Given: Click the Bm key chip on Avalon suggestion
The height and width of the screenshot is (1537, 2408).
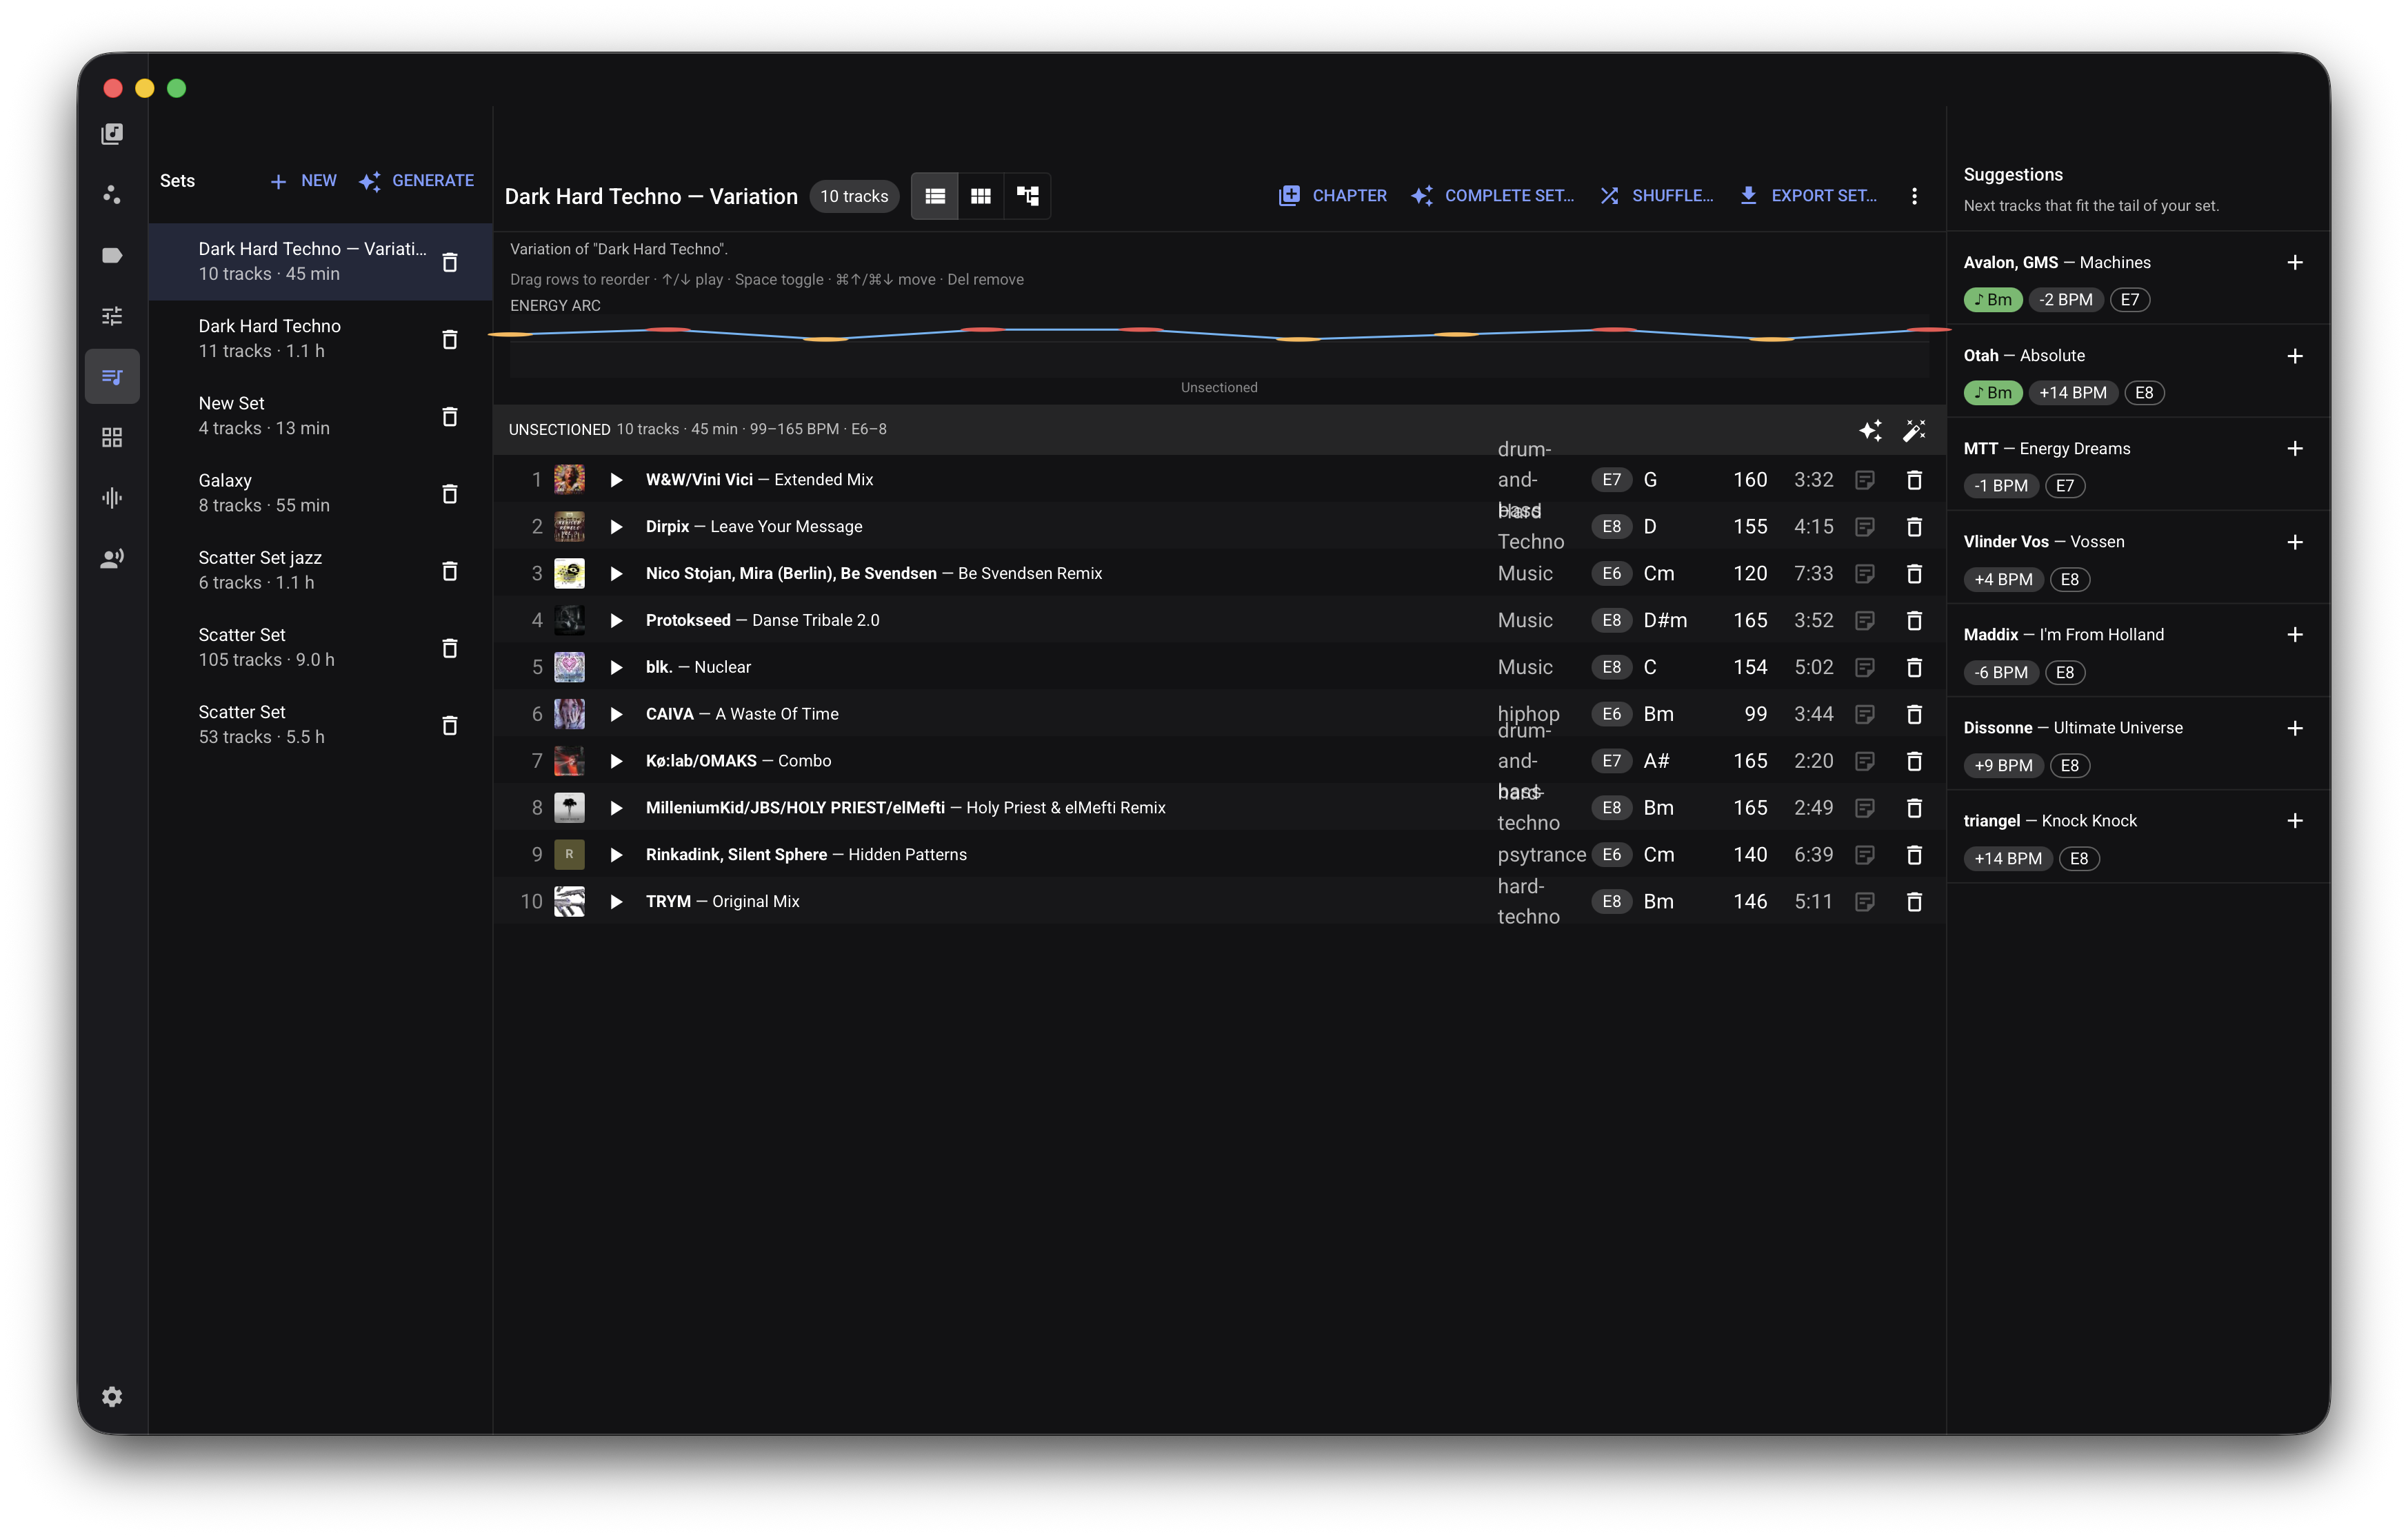Looking at the screenshot, I should pos(1992,300).
